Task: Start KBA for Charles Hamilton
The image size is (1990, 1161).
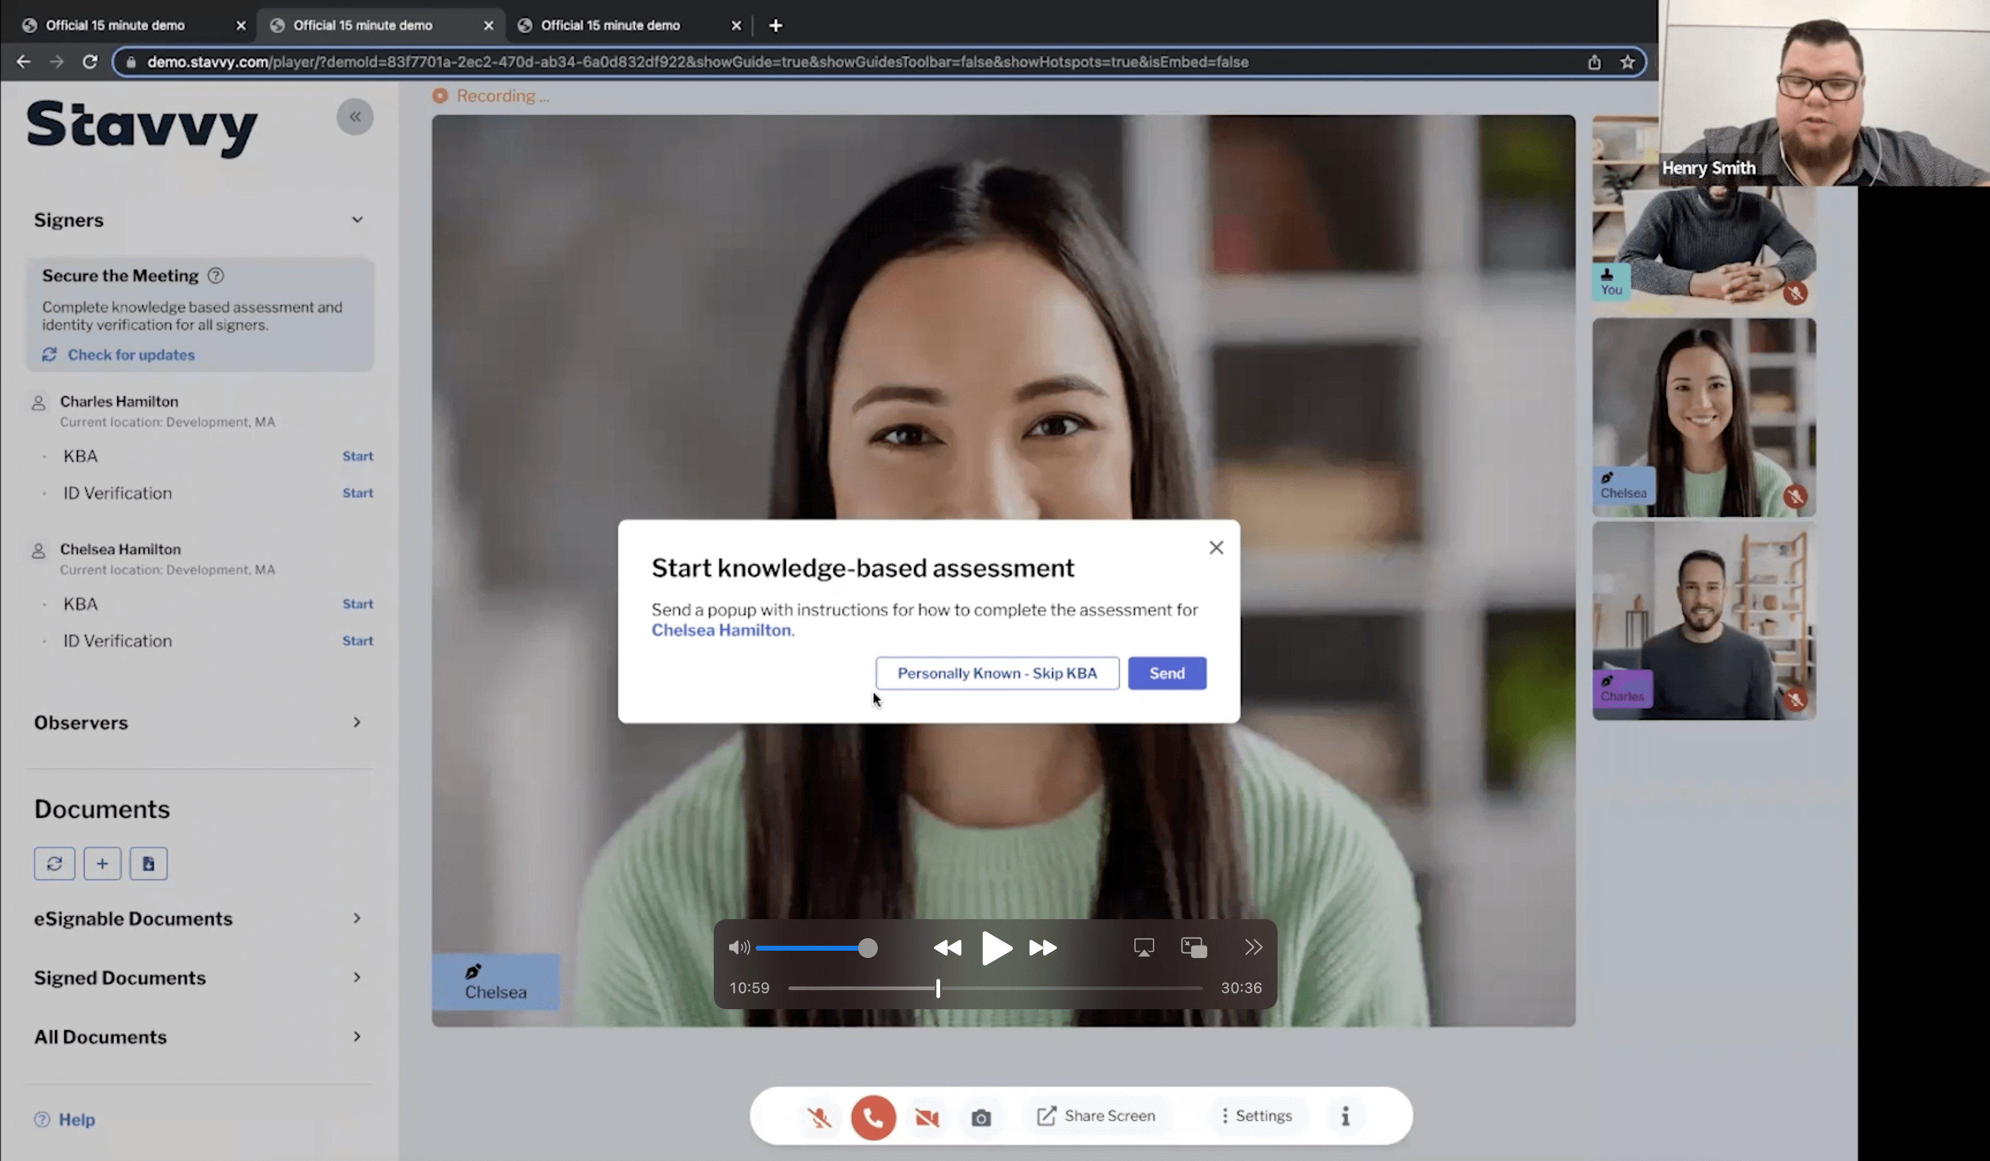Action: (358, 456)
